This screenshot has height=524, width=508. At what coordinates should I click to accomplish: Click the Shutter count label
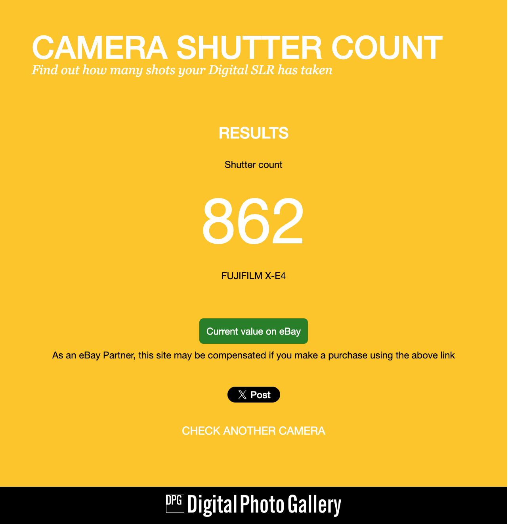[x=254, y=165]
